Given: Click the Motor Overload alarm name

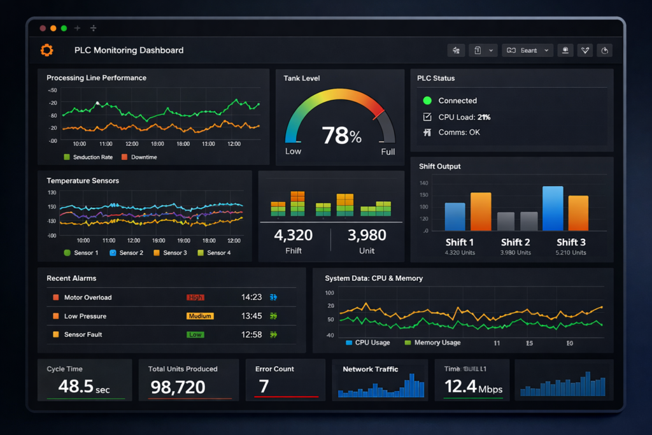Looking at the screenshot, I should pos(88,297).
